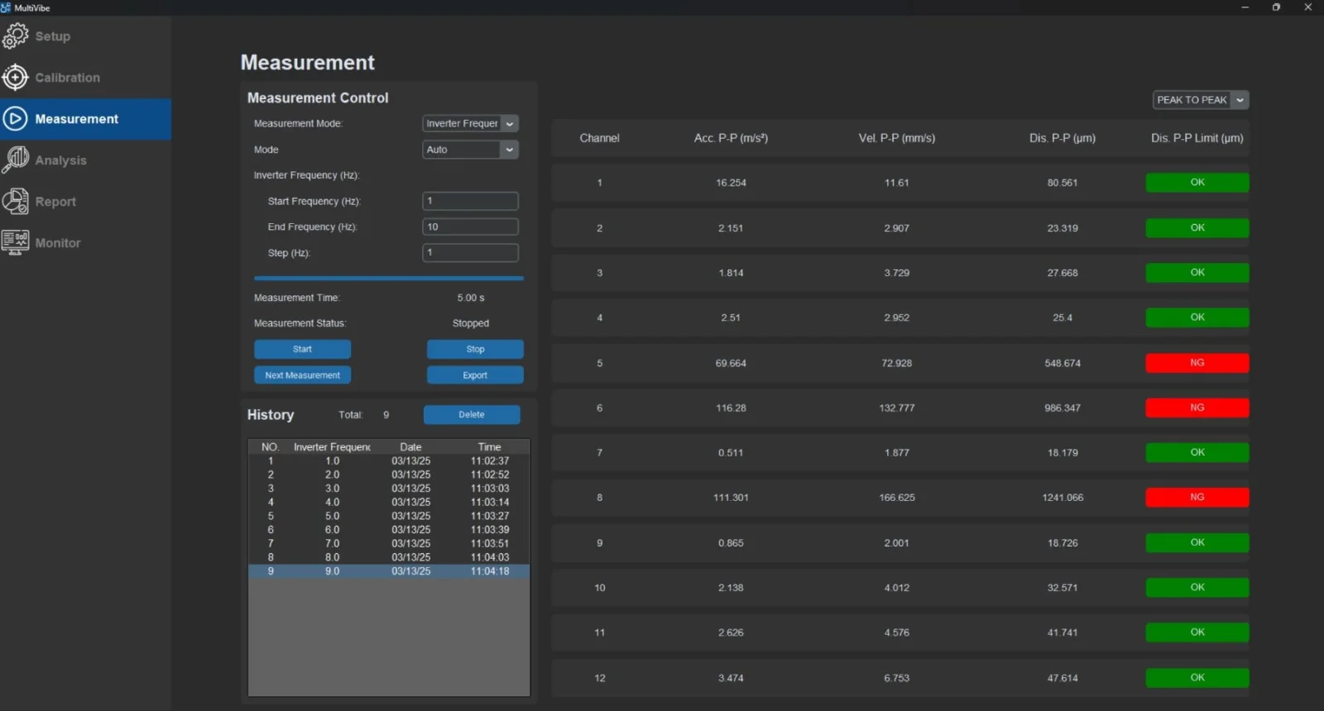Image resolution: width=1324 pixels, height=711 pixels.
Task: Click the history Time column header
Action: (490, 447)
